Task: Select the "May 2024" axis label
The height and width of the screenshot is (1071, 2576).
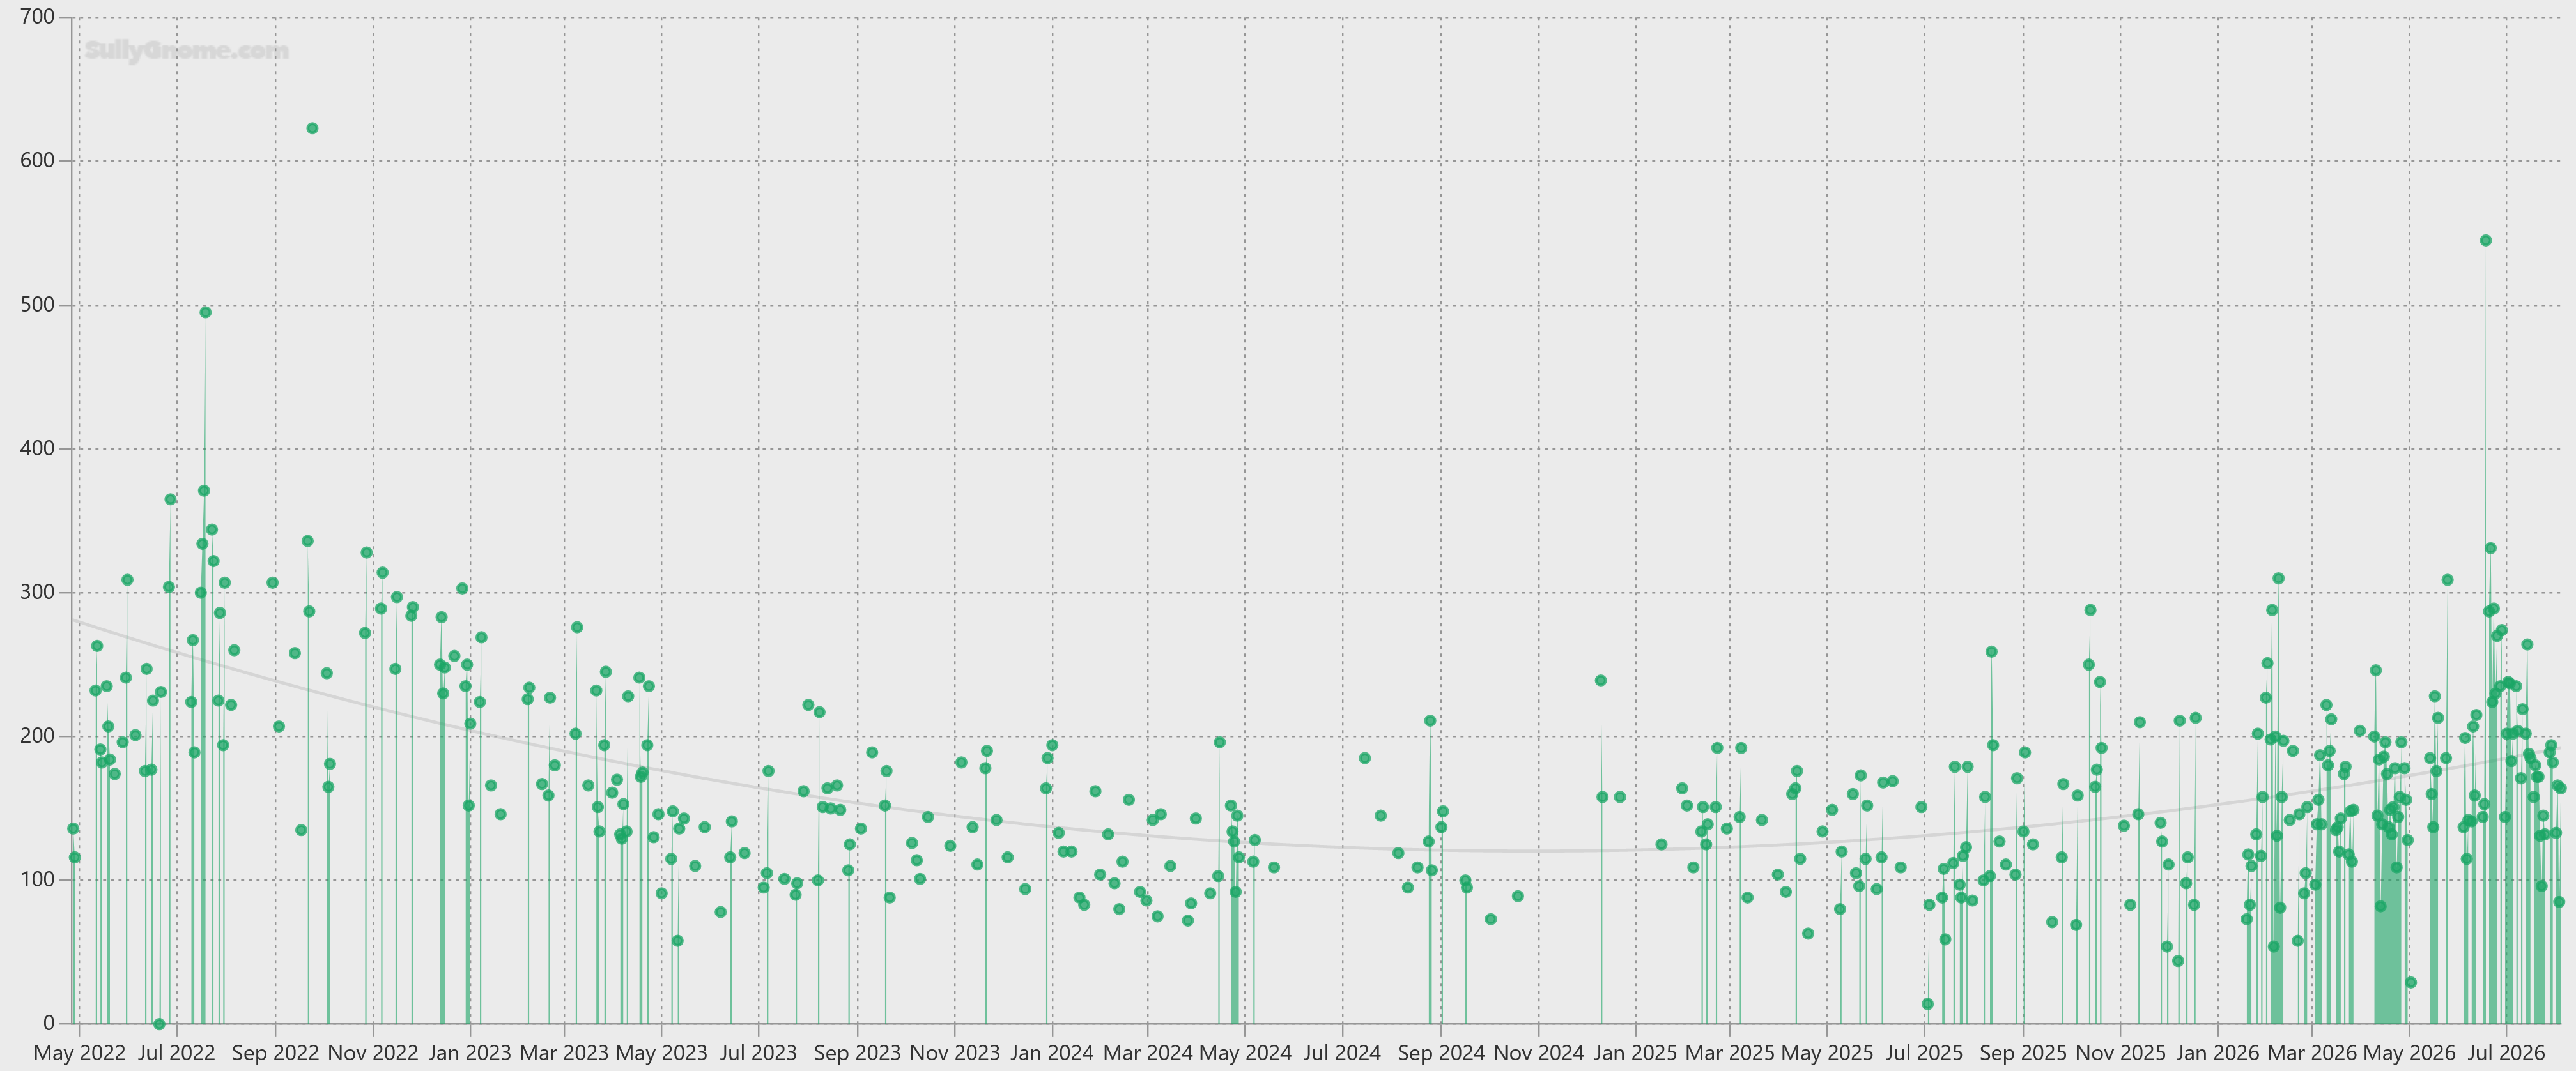Action: pos(1245,1053)
